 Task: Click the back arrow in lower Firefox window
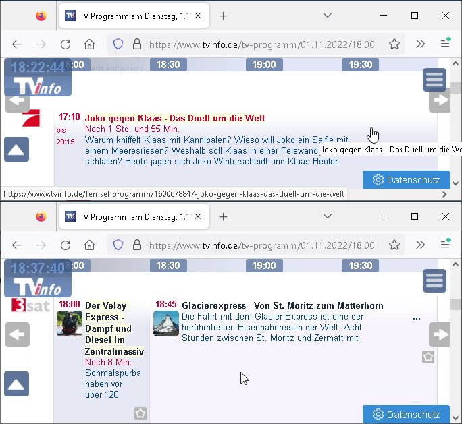[x=17, y=245]
